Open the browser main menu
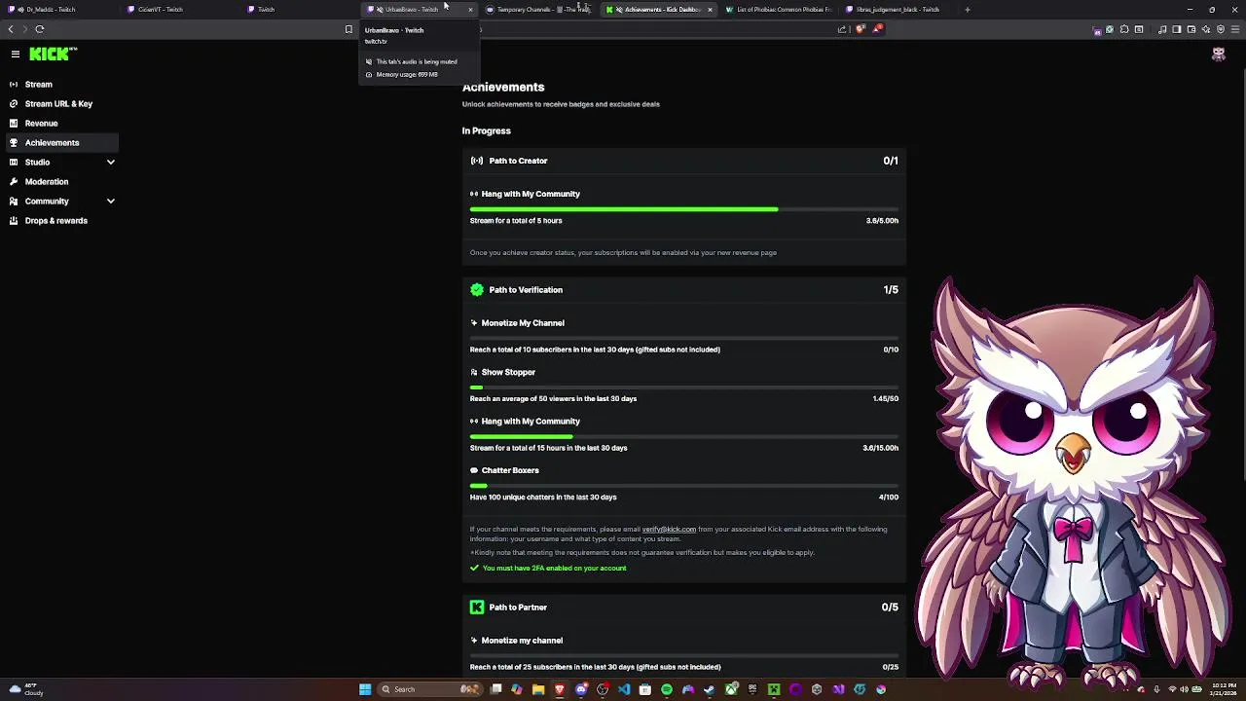 (x=1234, y=29)
